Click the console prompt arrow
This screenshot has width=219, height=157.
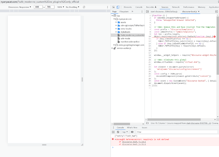tap(113, 147)
